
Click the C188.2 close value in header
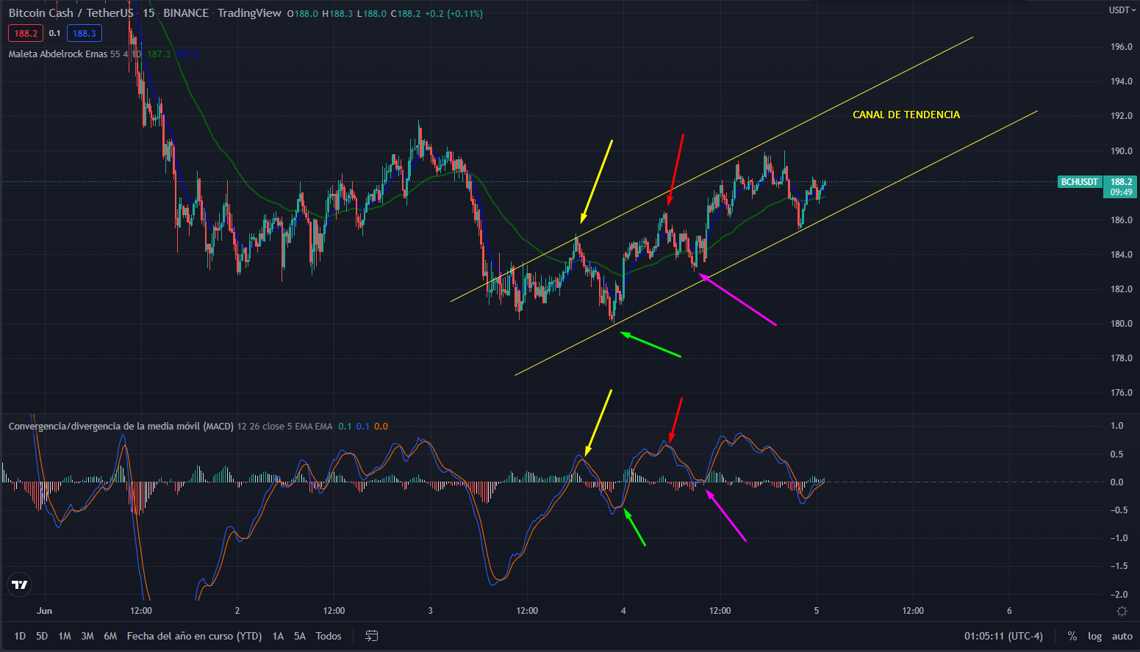[x=406, y=13]
